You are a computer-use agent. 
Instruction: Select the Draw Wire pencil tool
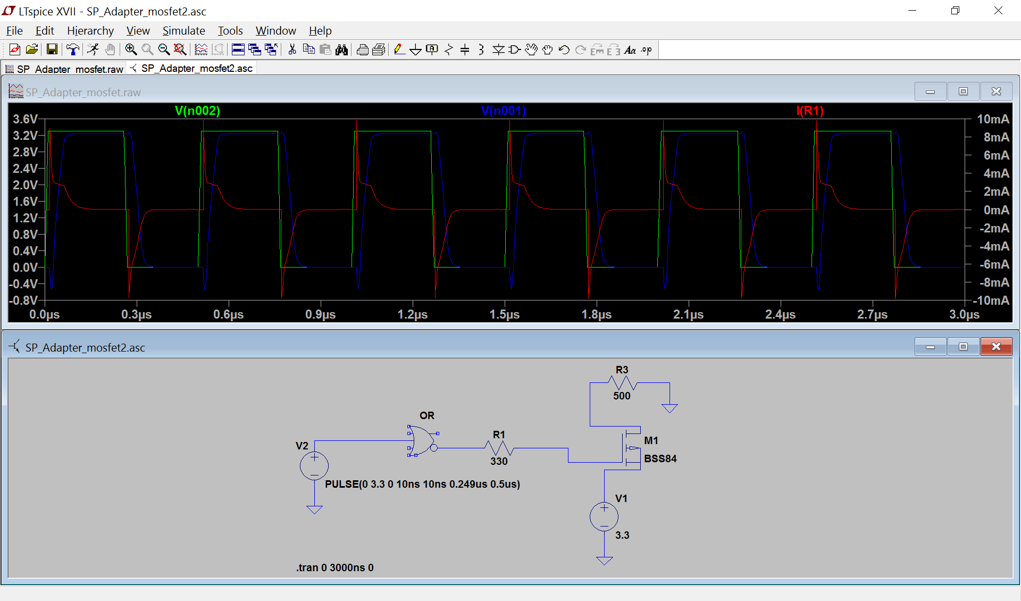(399, 50)
